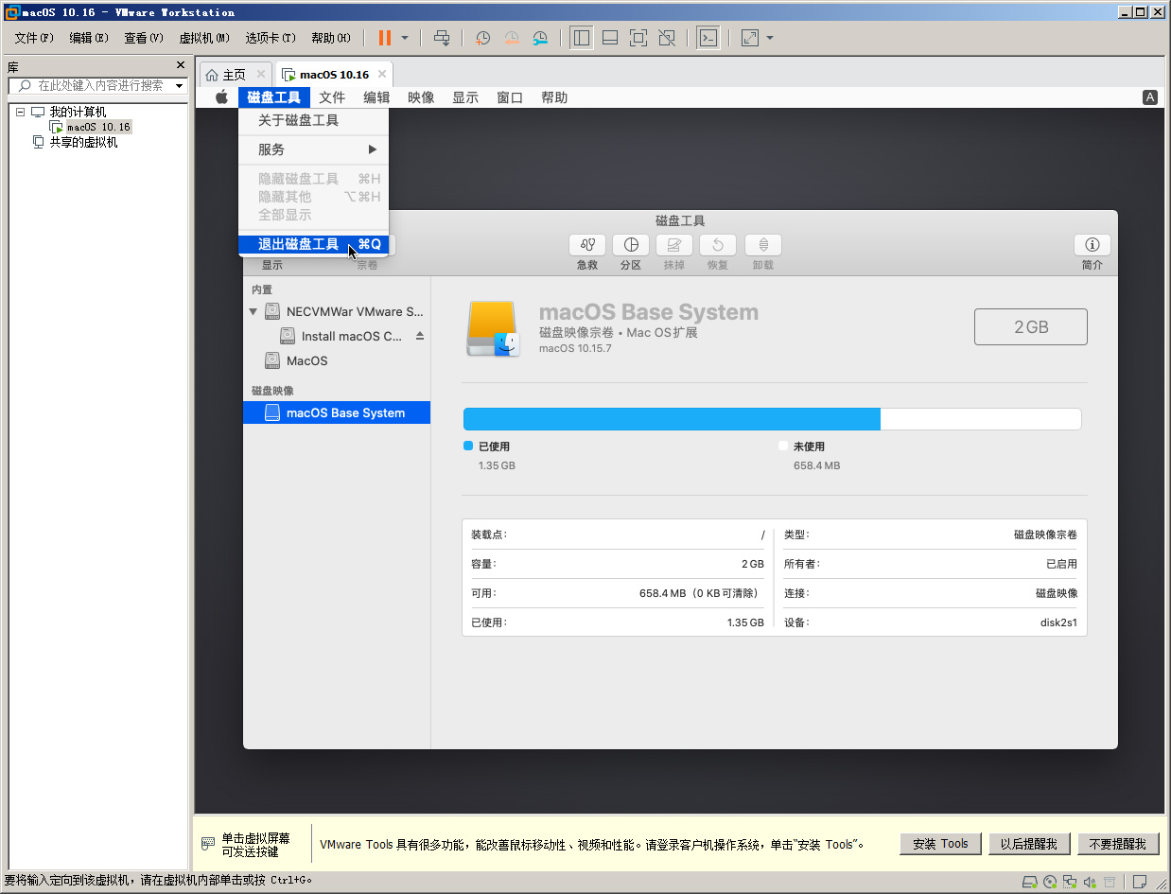Focus the library search input field

pos(97,86)
